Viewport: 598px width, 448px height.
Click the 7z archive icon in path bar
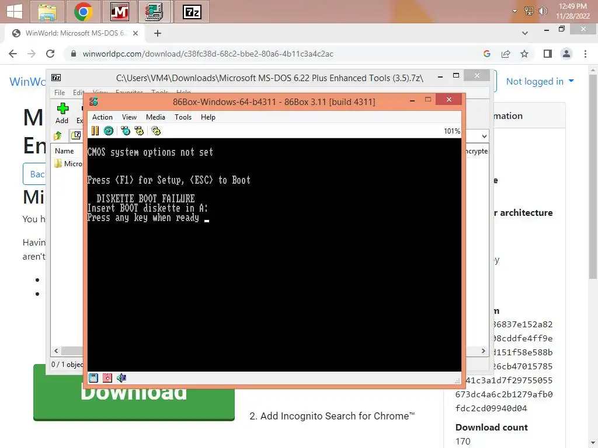pos(76,135)
